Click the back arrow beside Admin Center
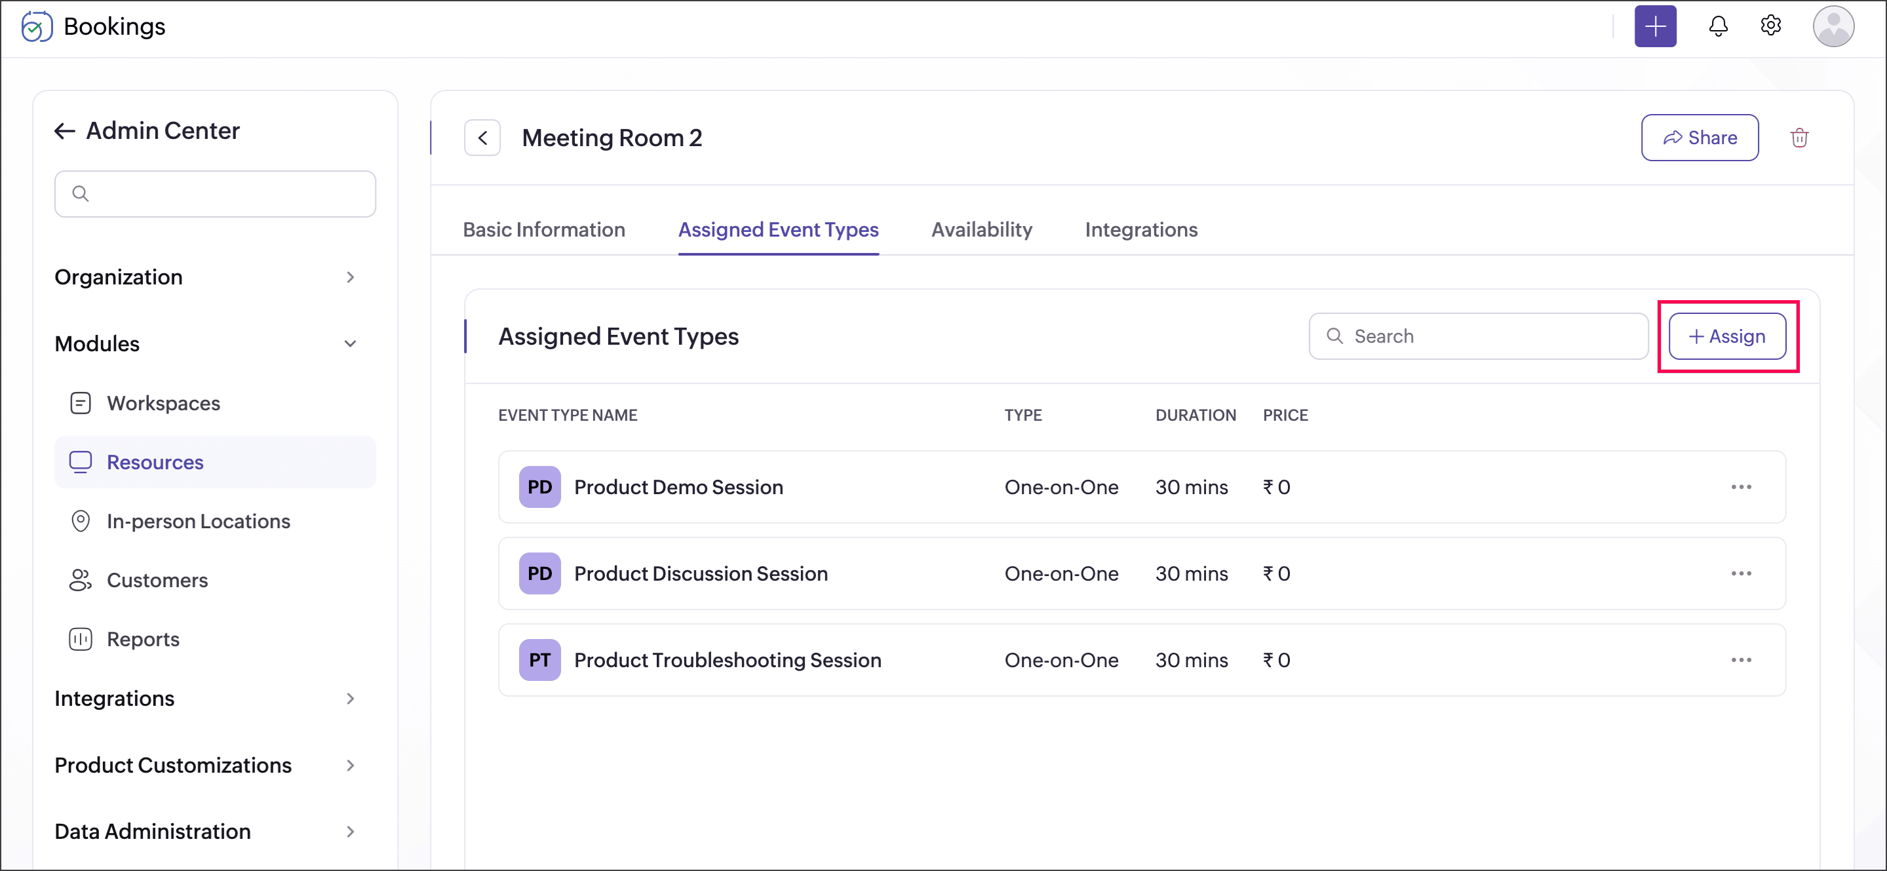 (x=65, y=131)
